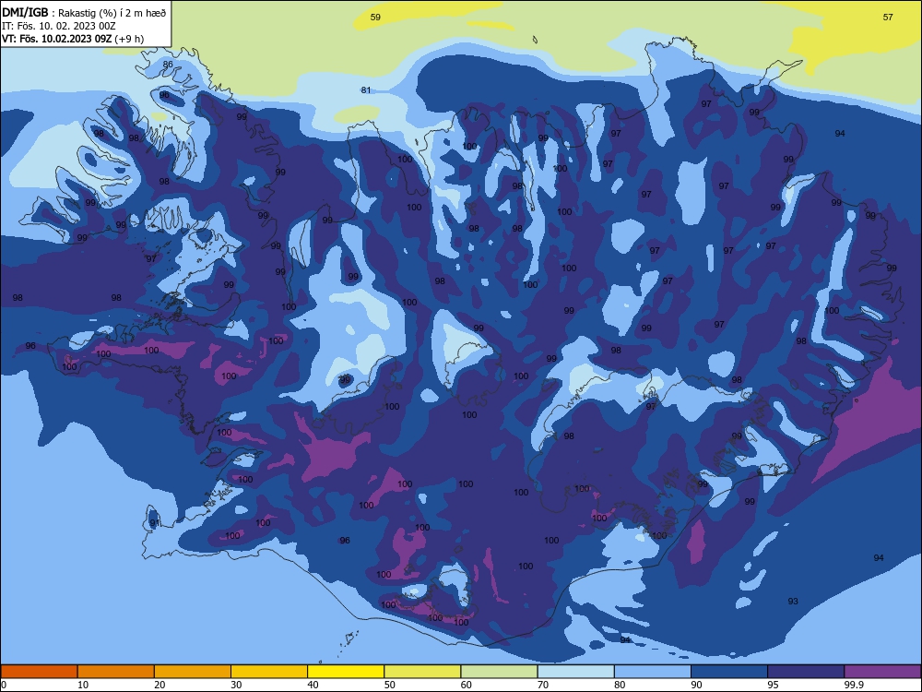The width and height of the screenshot is (922, 692).
Task: Click the 'IT: Fös. 10. 02. 2023 00Z' line
Action: point(59,26)
